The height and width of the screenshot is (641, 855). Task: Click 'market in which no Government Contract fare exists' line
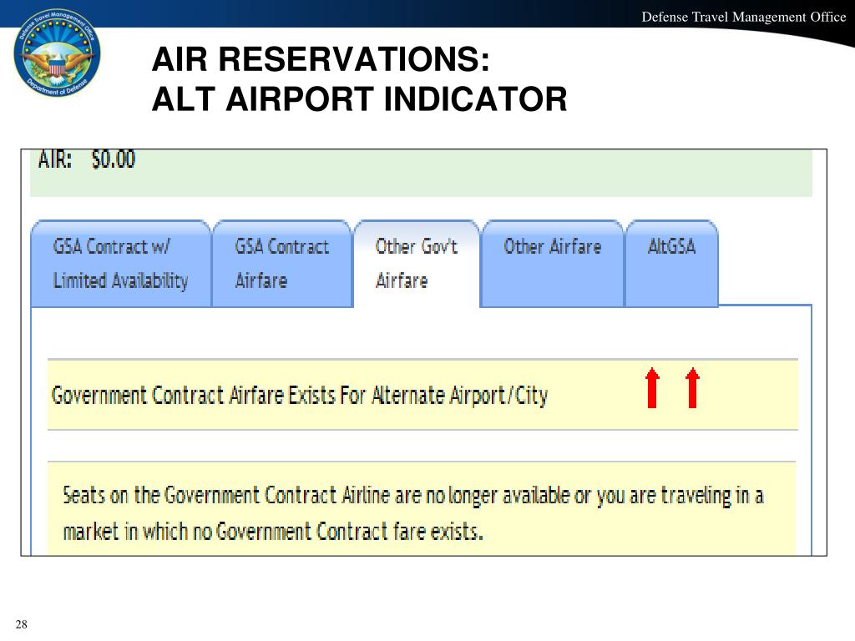coord(273,531)
